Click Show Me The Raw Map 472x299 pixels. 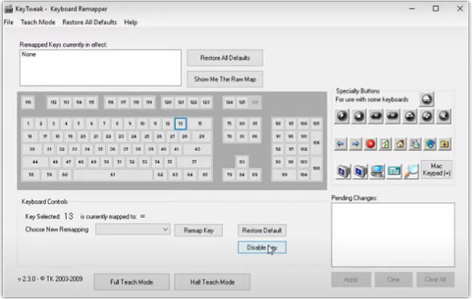pos(225,79)
